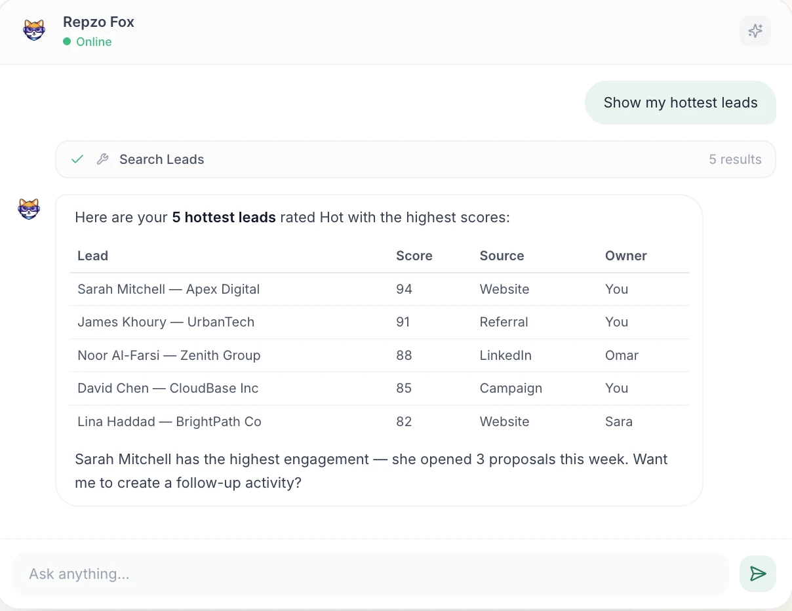Select lead David Chen — CloudBase Inc
Image resolution: width=792 pixels, height=611 pixels.
[x=168, y=388]
